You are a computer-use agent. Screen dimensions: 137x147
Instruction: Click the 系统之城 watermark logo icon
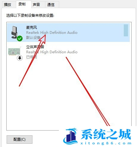point(70,136)
